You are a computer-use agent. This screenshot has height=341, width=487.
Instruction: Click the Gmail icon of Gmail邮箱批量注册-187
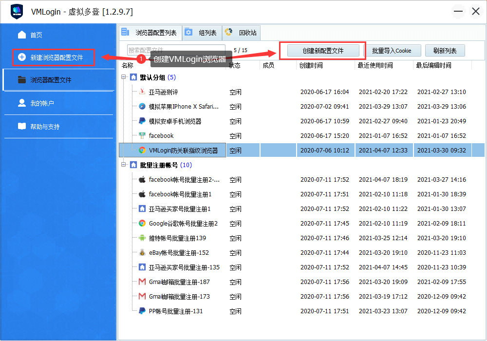142,282
